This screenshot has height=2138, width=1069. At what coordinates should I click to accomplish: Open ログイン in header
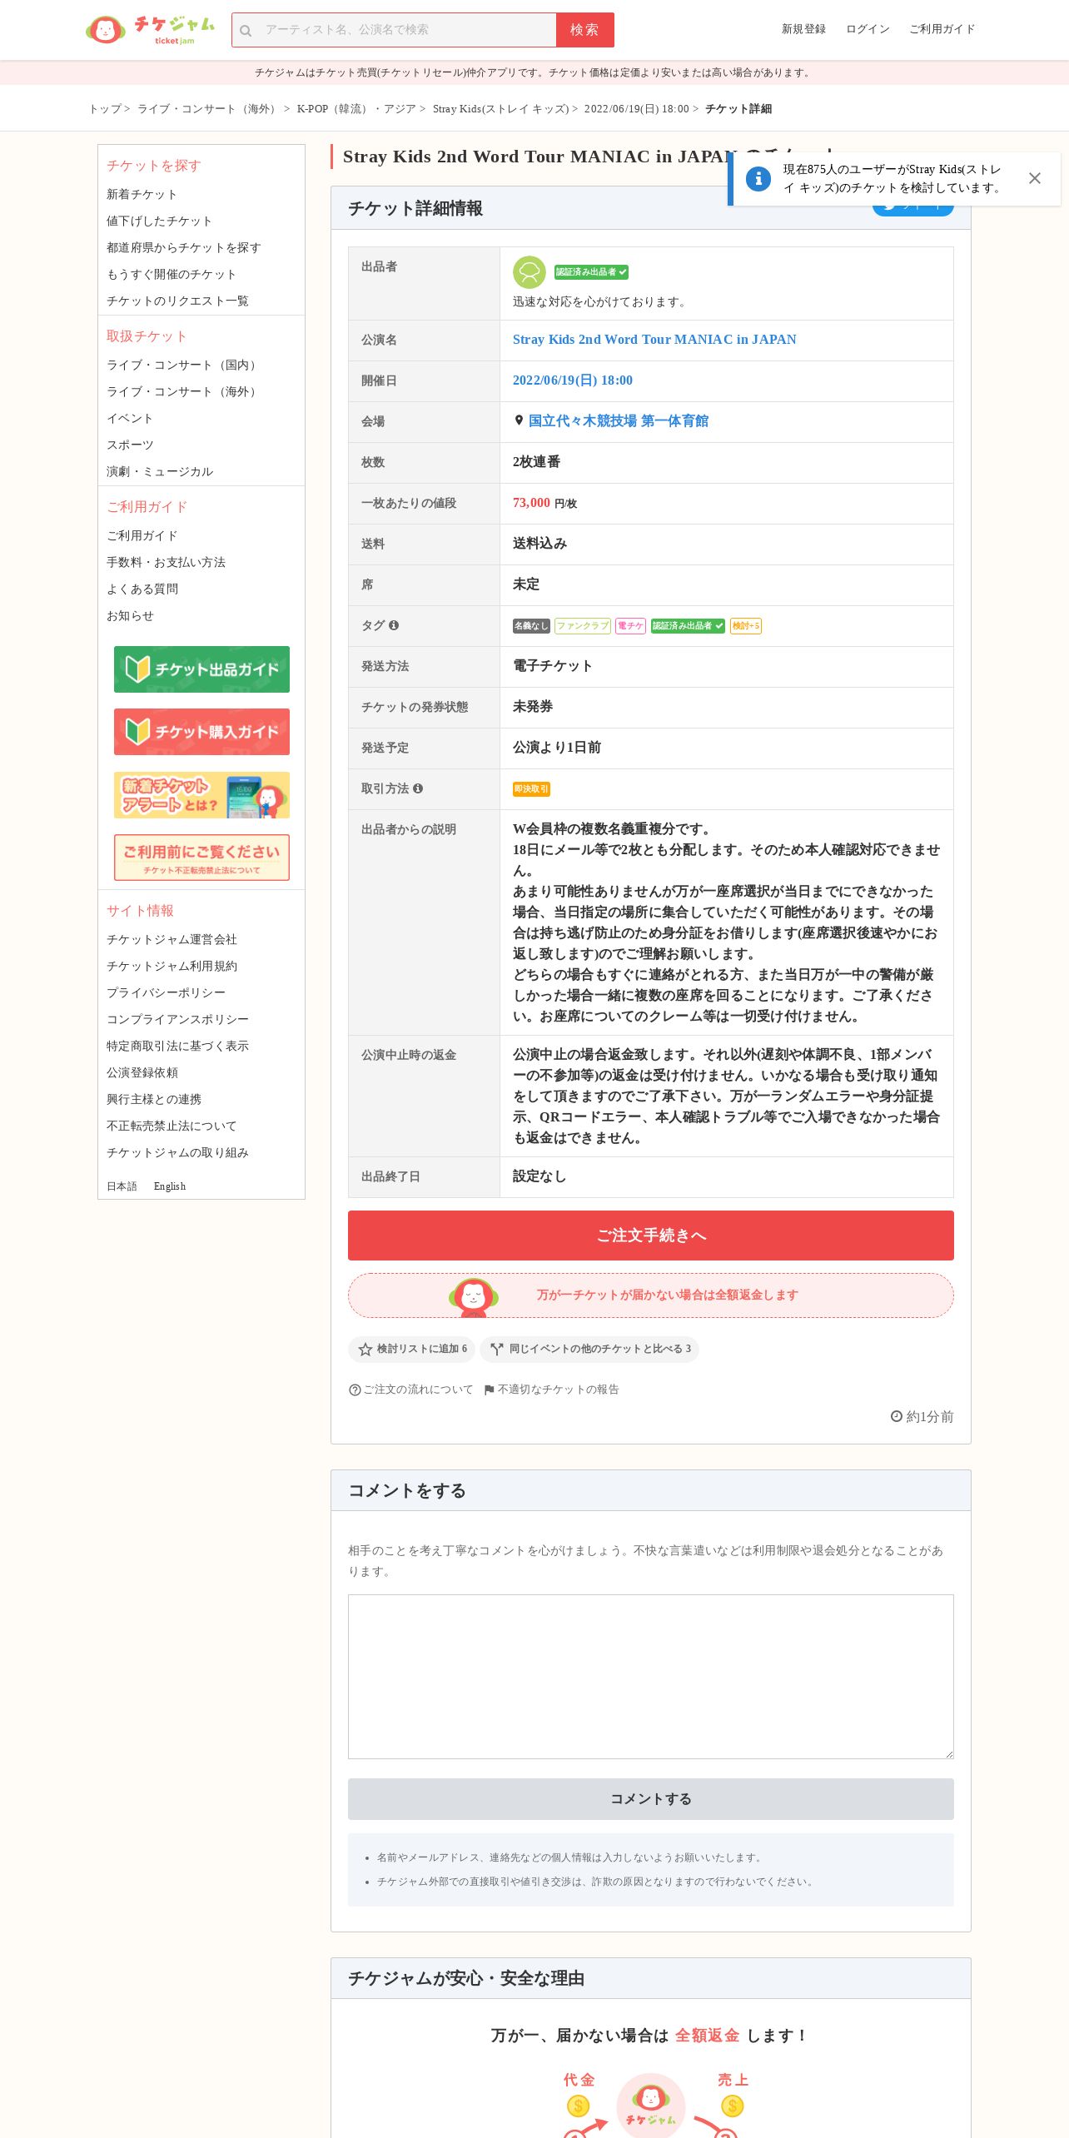tap(868, 29)
